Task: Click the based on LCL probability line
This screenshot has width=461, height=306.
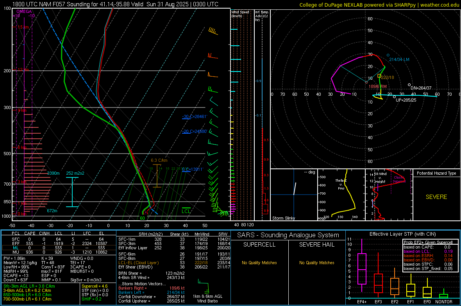Action: (428, 252)
